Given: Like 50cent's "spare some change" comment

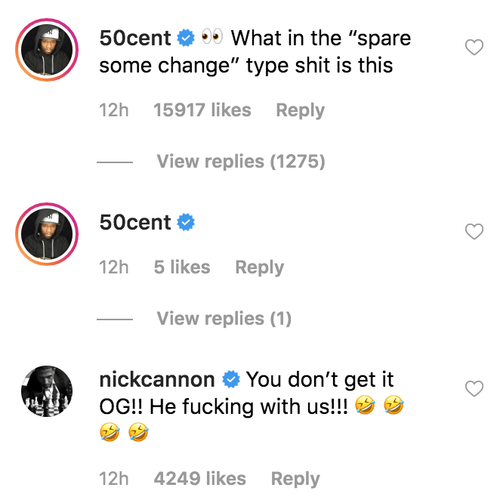Looking at the screenshot, I should [x=474, y=49].
